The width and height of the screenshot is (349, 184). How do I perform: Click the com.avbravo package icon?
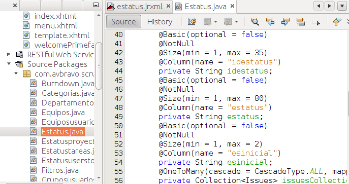[x=27, y=74]
